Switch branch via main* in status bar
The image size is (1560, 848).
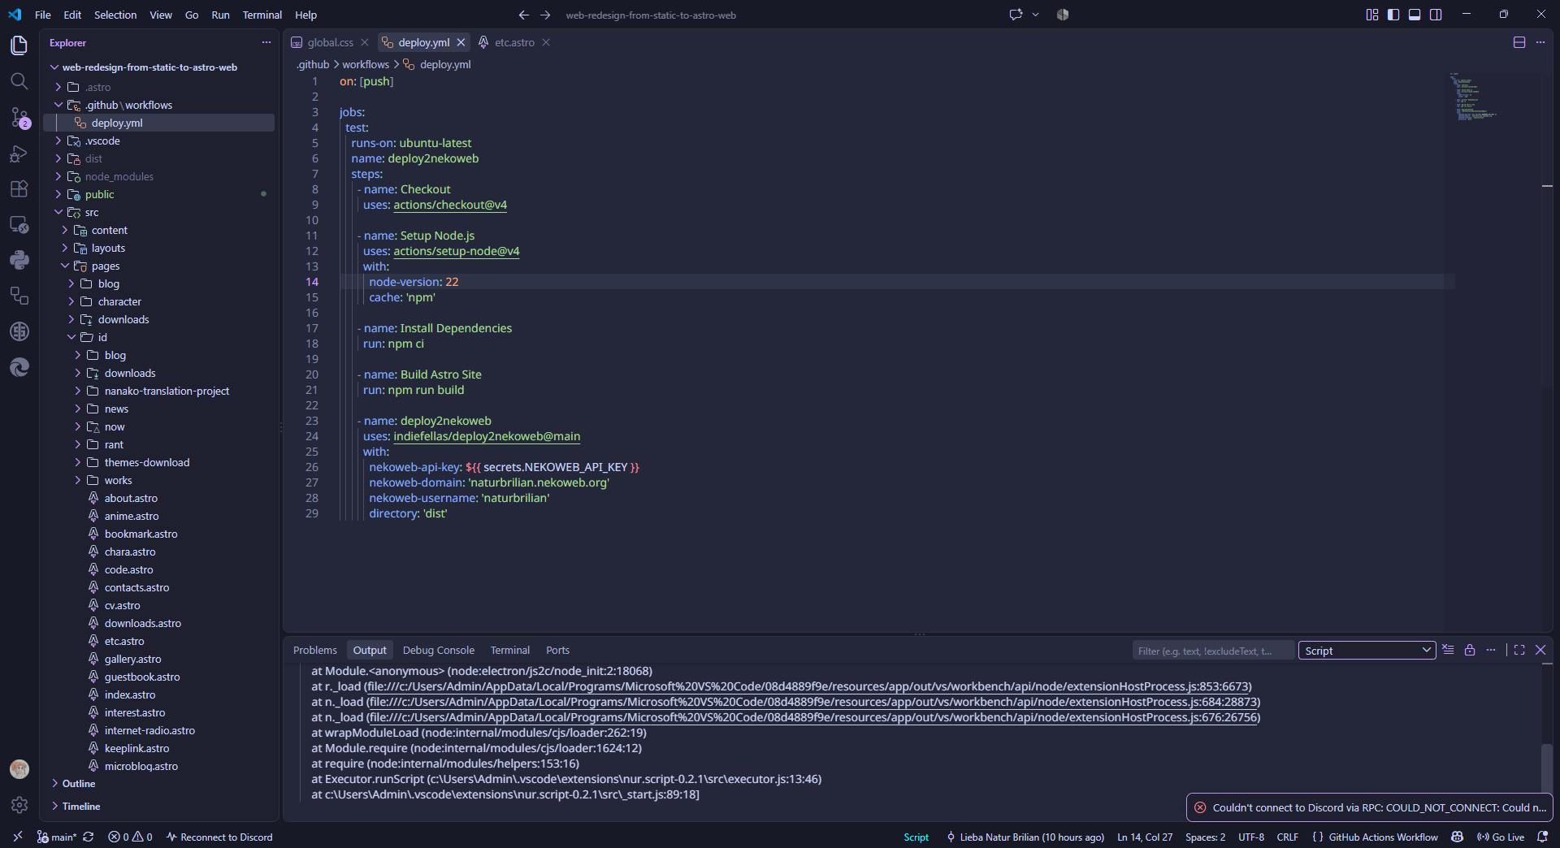click(x=57, y=837)
